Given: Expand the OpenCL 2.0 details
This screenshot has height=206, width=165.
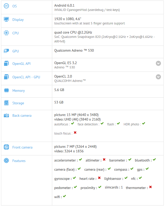Looking at the screenshot, I should [x=158, y=77].
